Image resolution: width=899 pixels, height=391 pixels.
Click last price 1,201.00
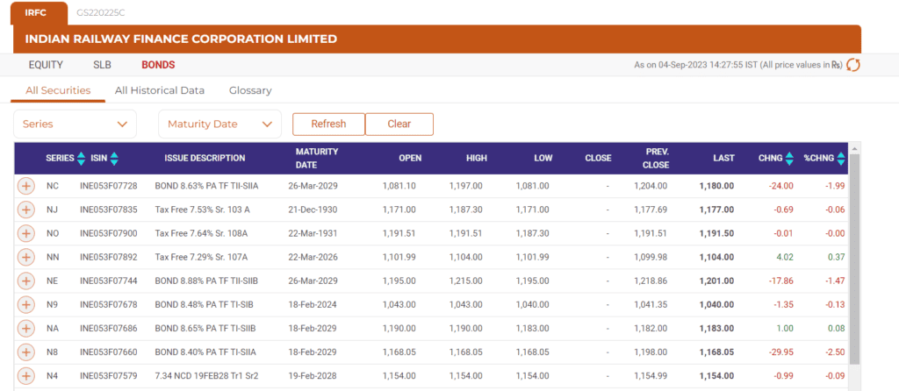click(x=716, y=281)
